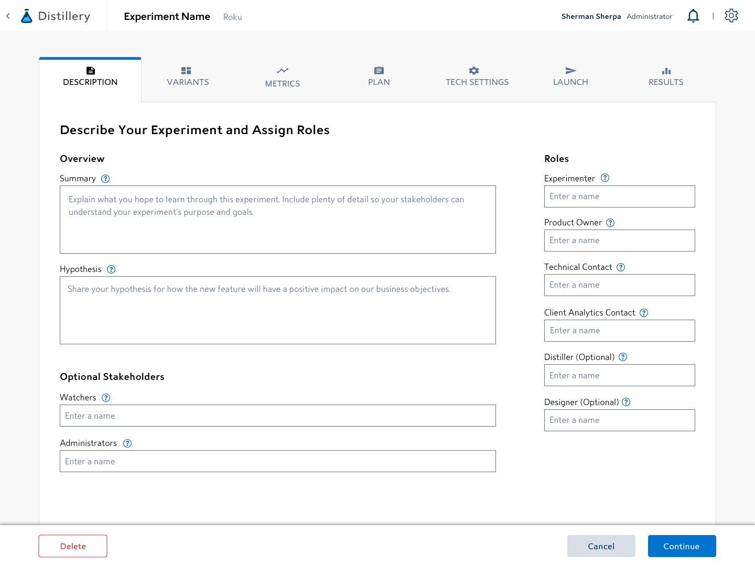Open the Results tab
The width and height of the screenshot is (755, 567).
click(666, 77)
